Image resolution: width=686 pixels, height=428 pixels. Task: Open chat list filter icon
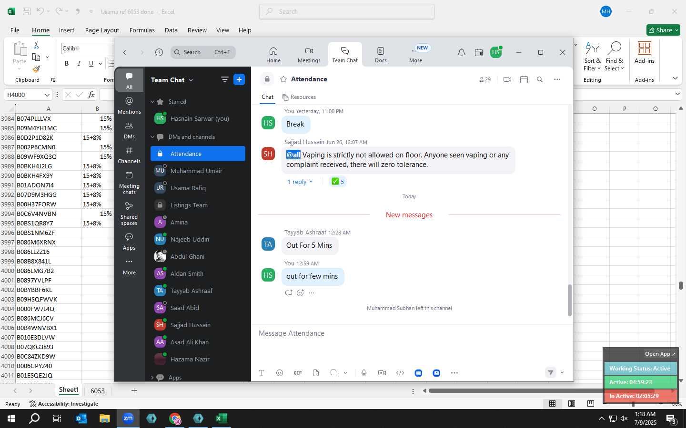tap(225, 79)
